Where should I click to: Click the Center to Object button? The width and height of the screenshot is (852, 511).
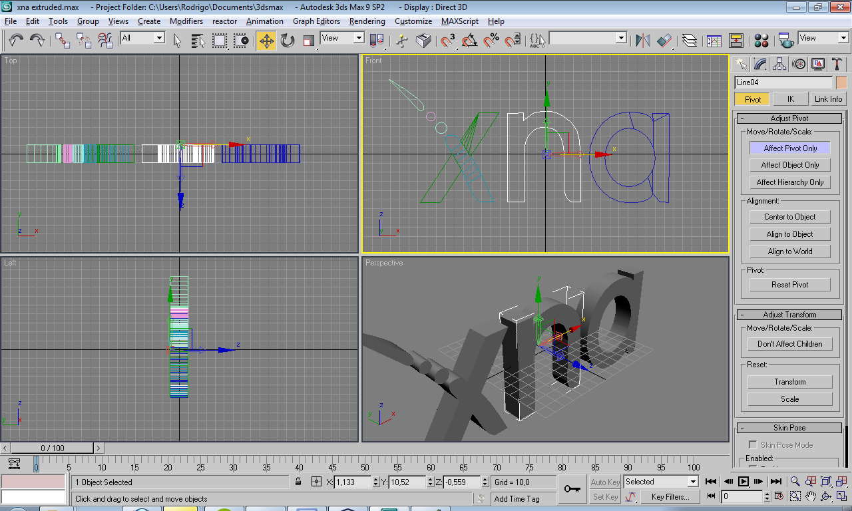pos(790,217)
